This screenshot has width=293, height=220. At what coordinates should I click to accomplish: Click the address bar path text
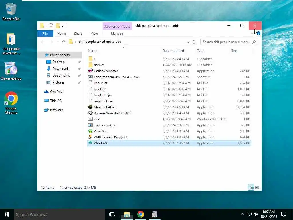pos(100,42)
